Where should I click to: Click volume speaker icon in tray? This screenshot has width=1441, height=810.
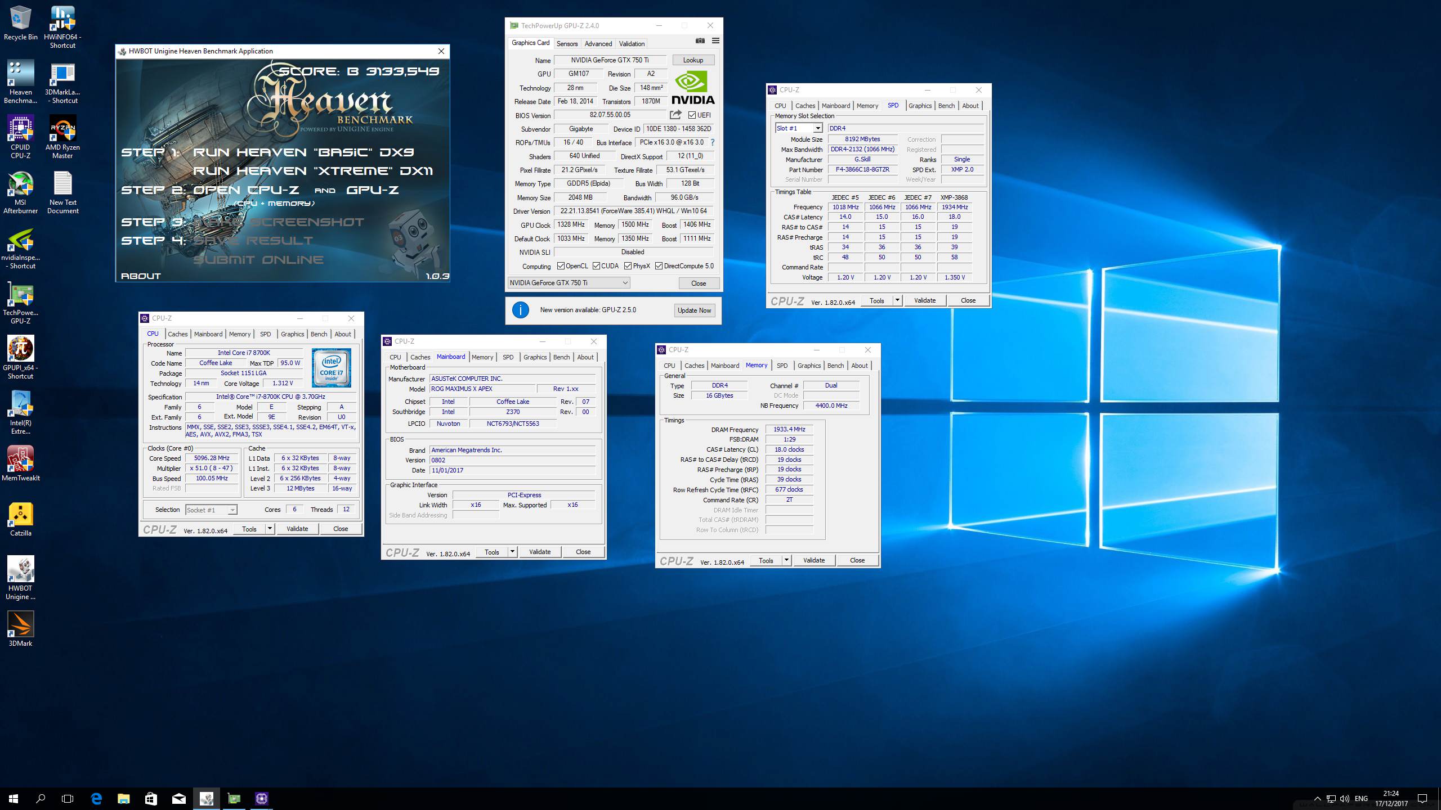click(x=1345, y=799)
